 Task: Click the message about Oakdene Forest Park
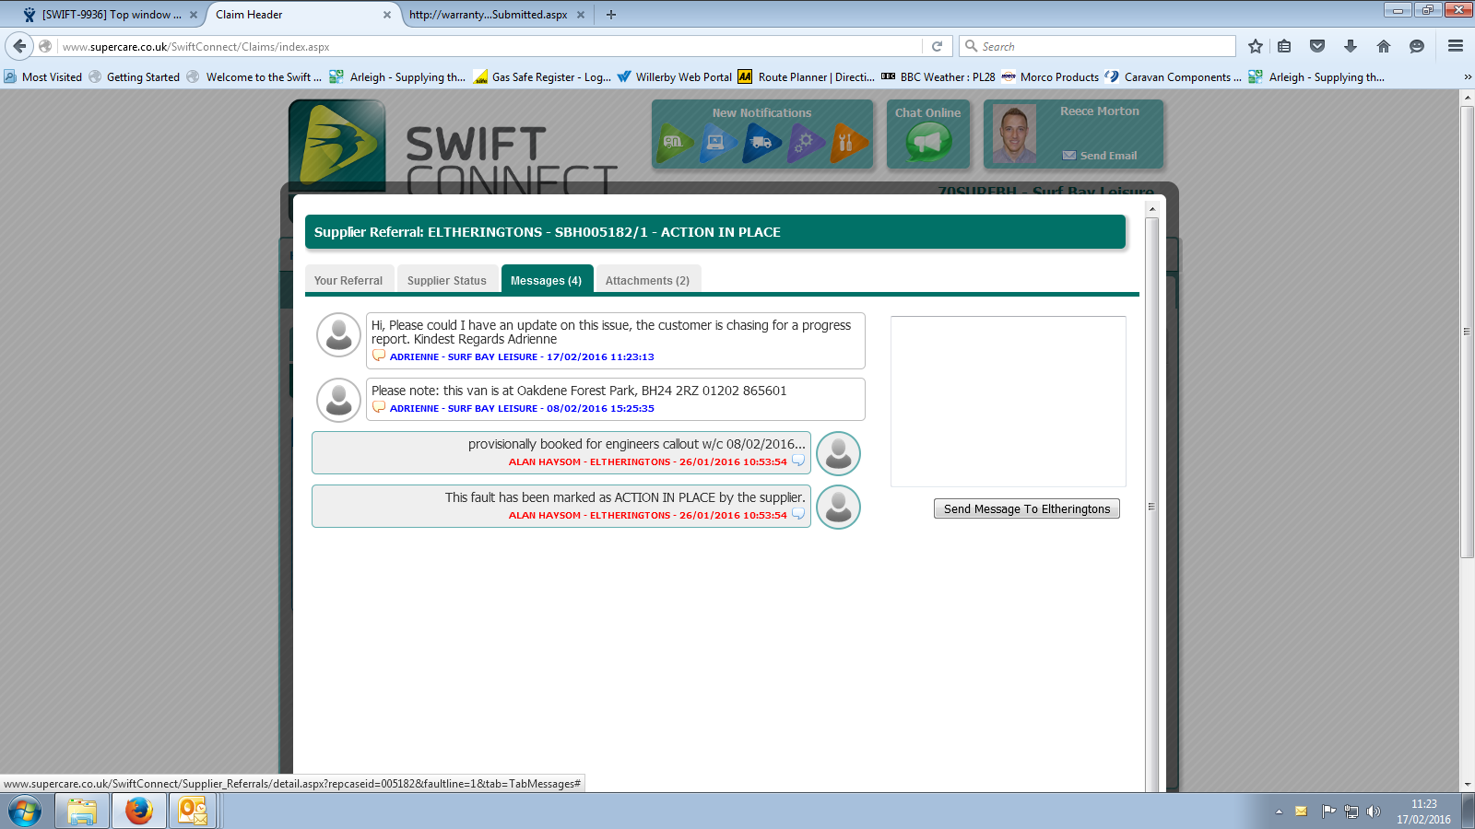coord(616,399)
